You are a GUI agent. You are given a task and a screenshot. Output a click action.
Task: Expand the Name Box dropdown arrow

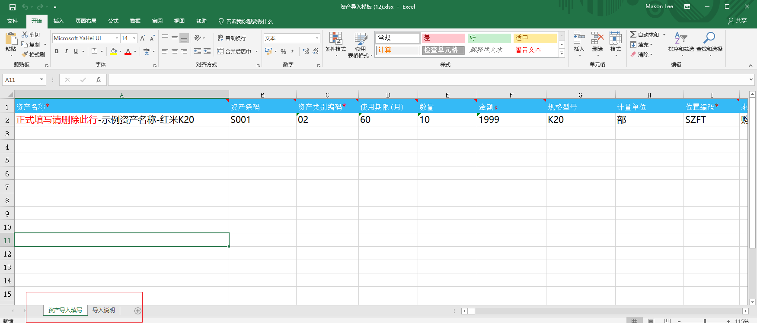[42, 80]
